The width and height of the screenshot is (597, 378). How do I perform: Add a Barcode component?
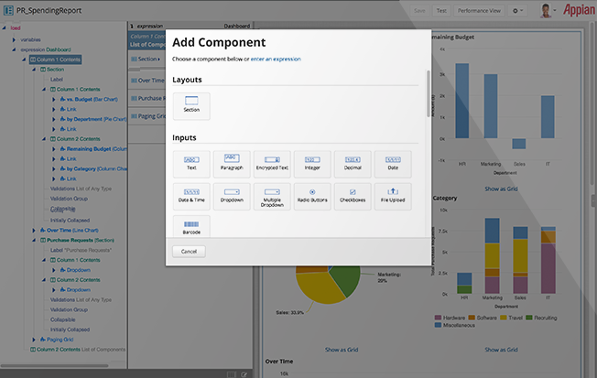(191, 226)
